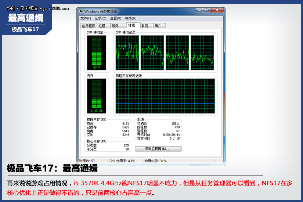The height and width of the screenshot is (202, 303).
Task: Open the 帮助(H) menu
Action: tap(131, 18)
